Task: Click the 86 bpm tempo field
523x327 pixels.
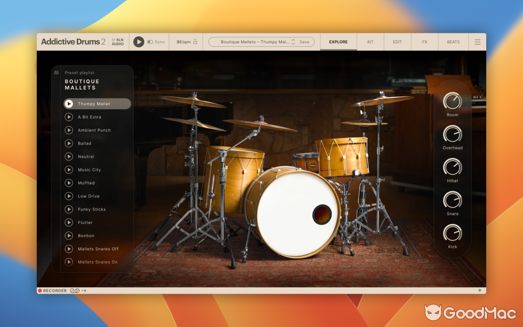Action: tap(184, 41)
